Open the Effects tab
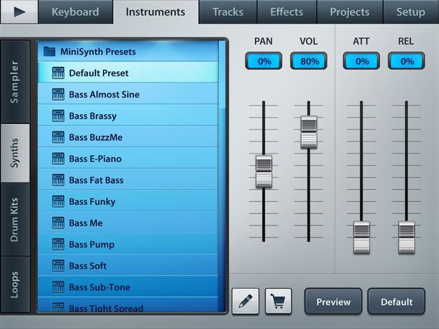439x329 pixels. click(287, 12)
